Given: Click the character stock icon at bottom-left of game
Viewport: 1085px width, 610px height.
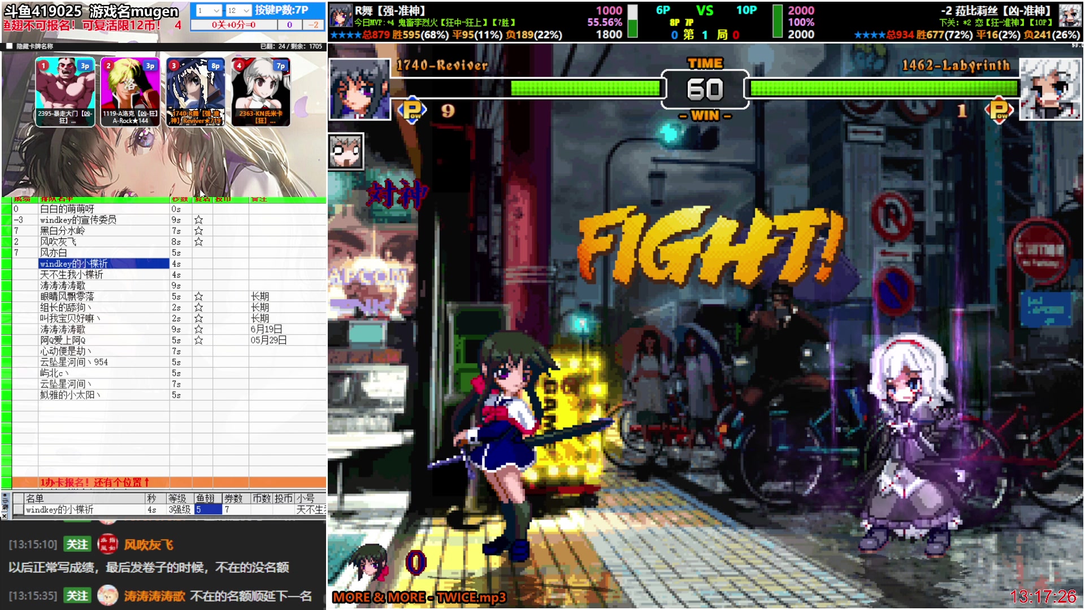Looking at the screenshot, I should (x=371, y=562).
